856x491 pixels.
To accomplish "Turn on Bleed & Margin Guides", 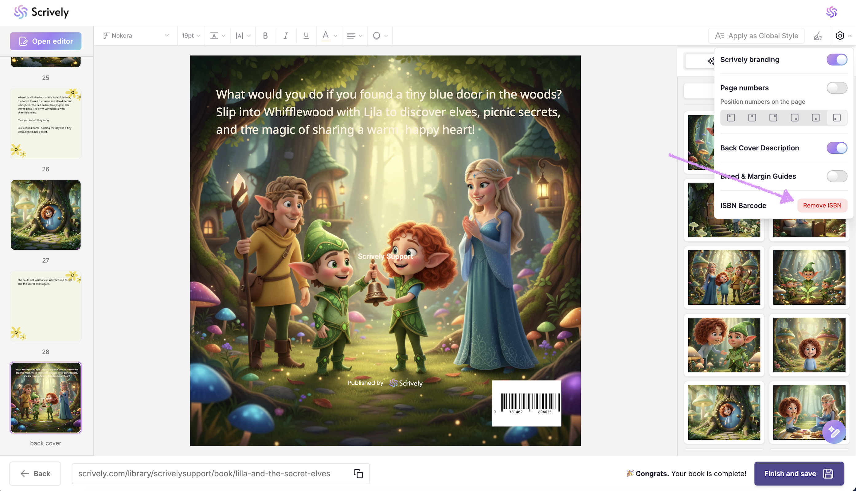I will (x=836, y=176).
